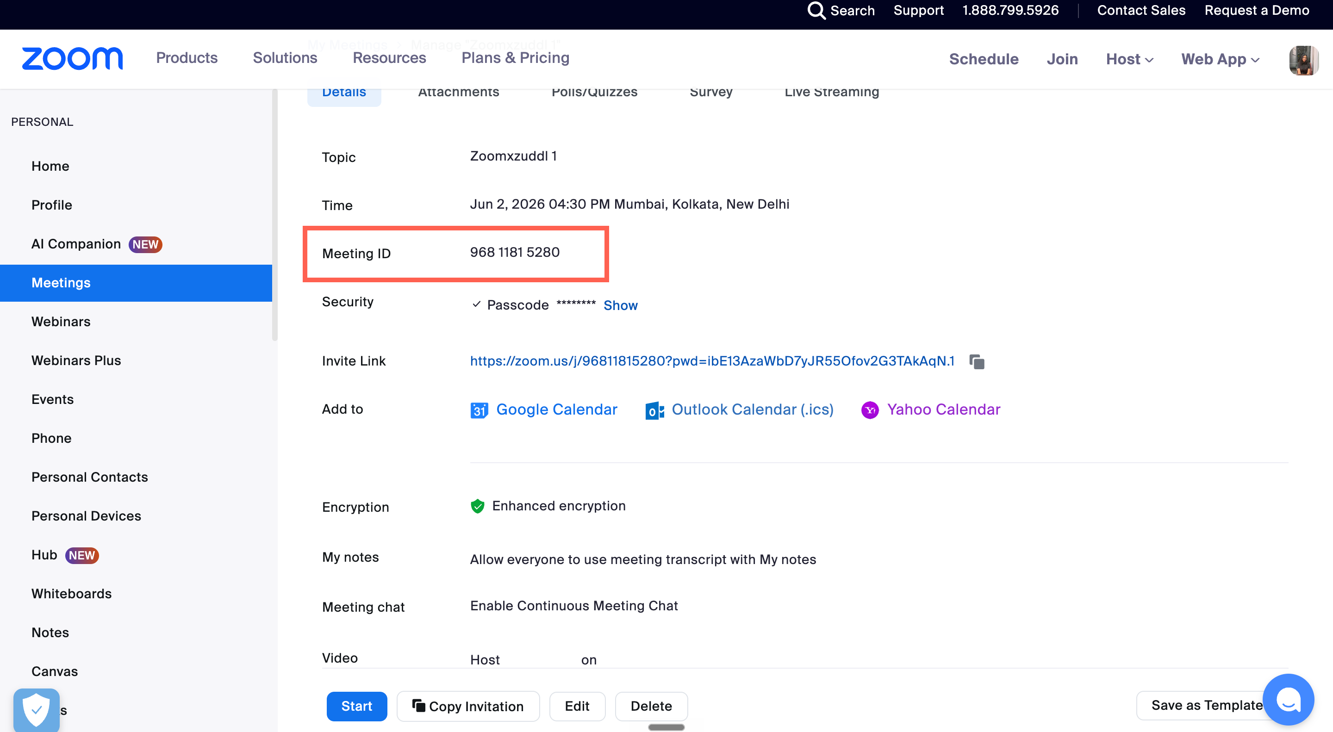Expand the Host dropdown
This screenshot has width=1333, height=732.
pyautogui.click(x=1130, y=60)
